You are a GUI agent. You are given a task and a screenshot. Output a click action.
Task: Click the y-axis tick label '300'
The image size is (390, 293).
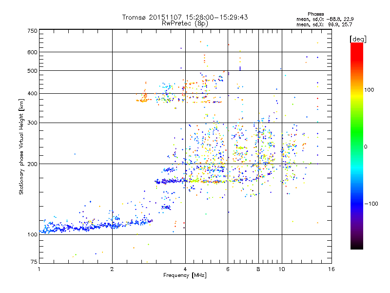click(33, 123)
